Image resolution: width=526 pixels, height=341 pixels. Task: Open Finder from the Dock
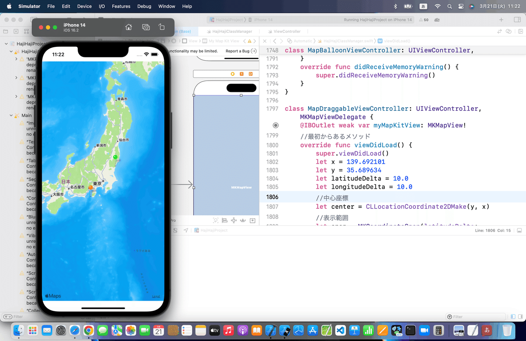click(x=18, y=330)
